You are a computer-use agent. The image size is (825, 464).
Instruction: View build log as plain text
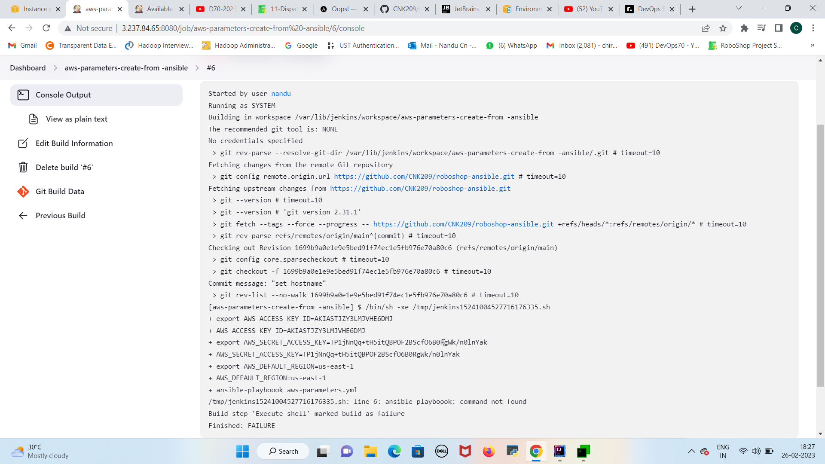76,119
